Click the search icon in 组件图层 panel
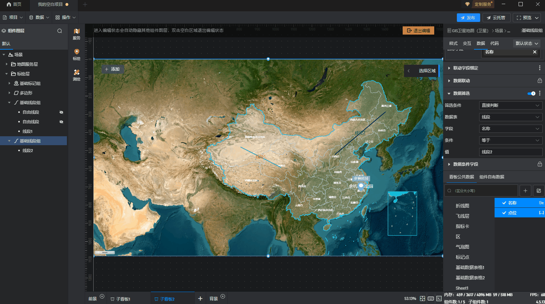 click(60, 31)
